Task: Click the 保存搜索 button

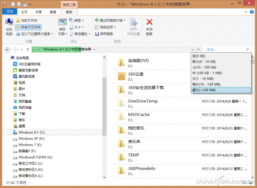Action: (x=104, y=34)
